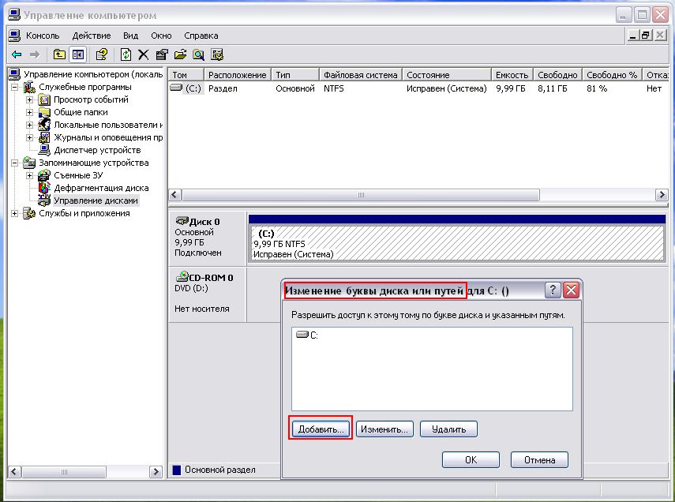Click the Back arrow in the toolbar
The height and width of the screenshot is (502, 675).
[x=17, y=54]
